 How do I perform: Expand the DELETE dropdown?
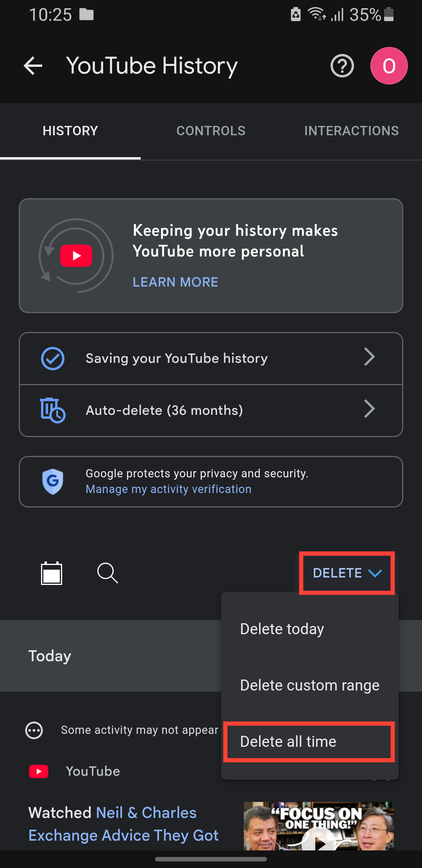click(347, 573)
